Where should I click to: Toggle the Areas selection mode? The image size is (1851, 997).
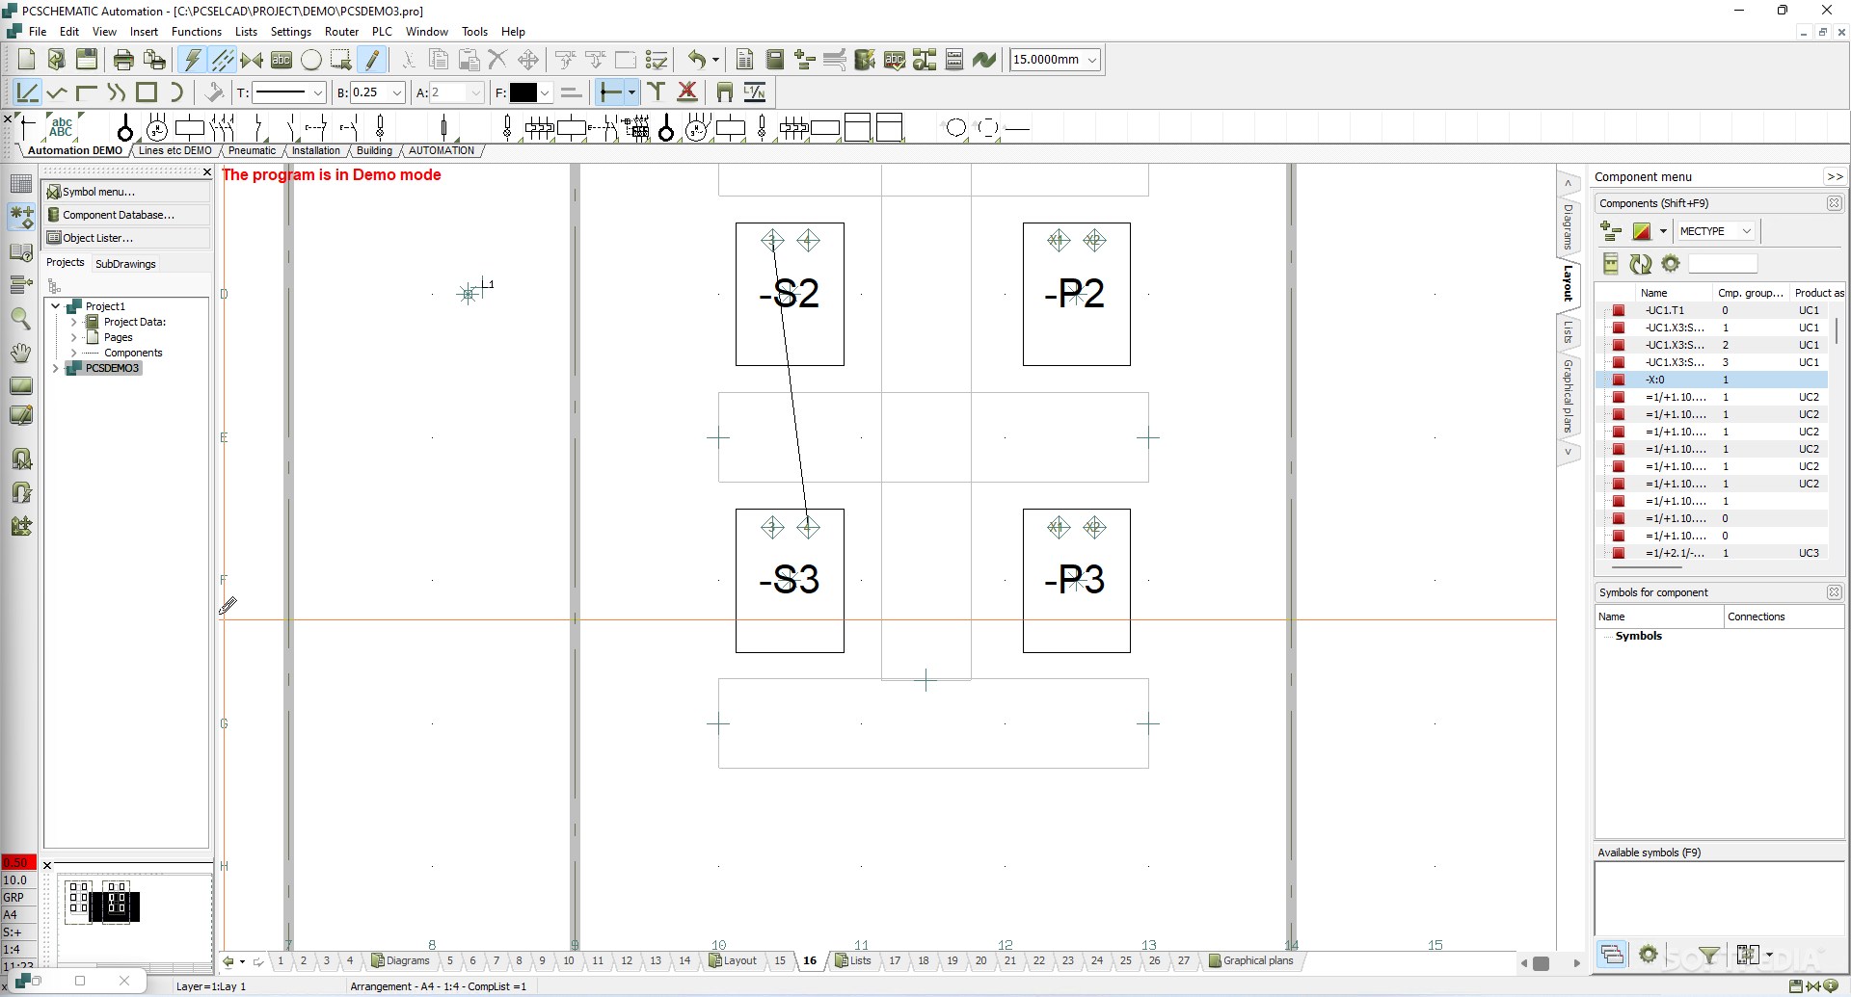pos(340,60)
